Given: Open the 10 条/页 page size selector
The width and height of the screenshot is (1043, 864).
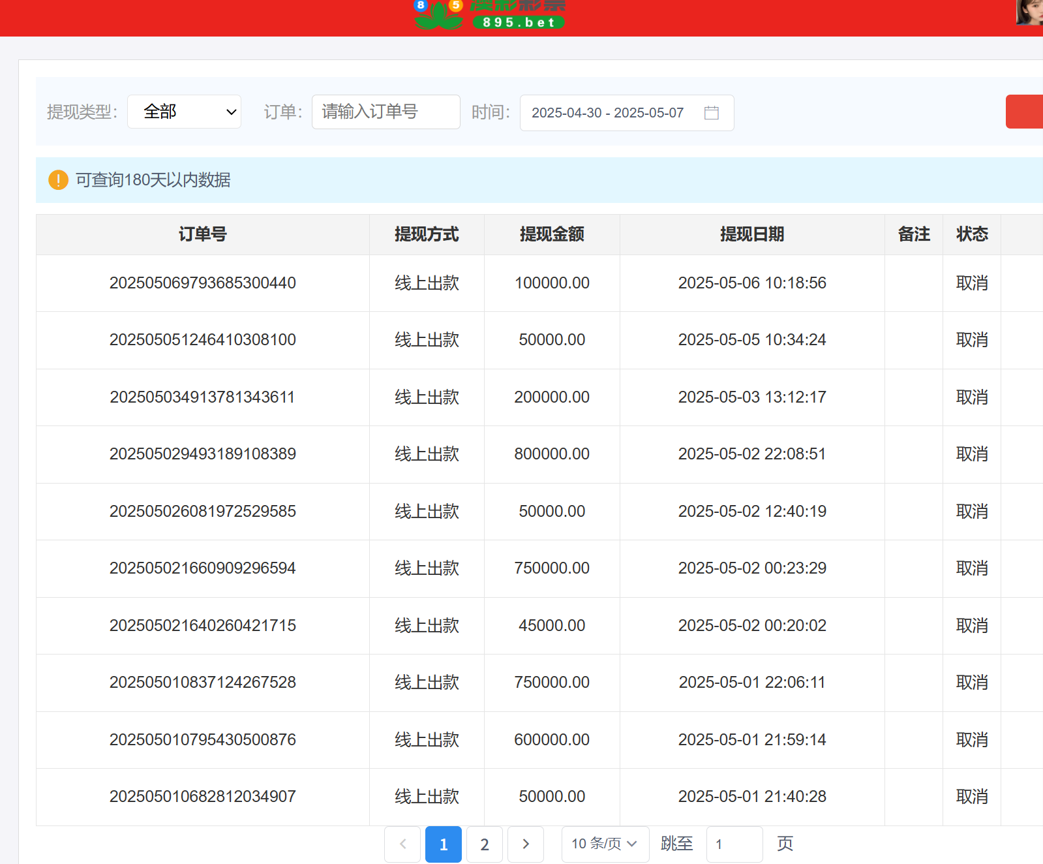Looking at the screenshot, I should click(605, 844).
